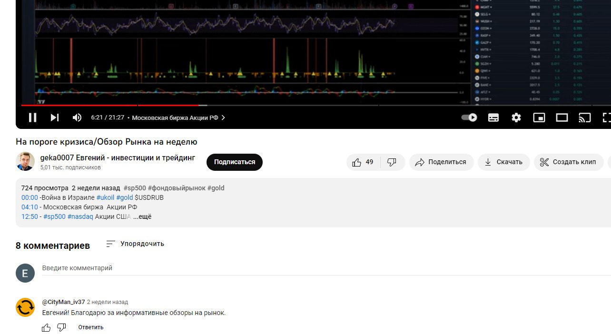Mute the video volume
The image size is (611, 334).
tap(76, 118)
